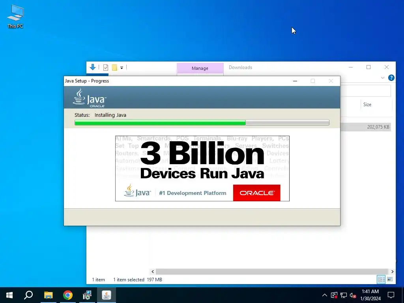The width and height of the screenshot is (404, 303).
Task: Click the New folder icon in quick access toolbar
Action: [x=114, y=67]
